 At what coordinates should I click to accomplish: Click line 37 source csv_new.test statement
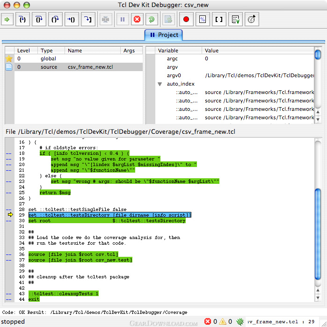(x=80, y=260)
